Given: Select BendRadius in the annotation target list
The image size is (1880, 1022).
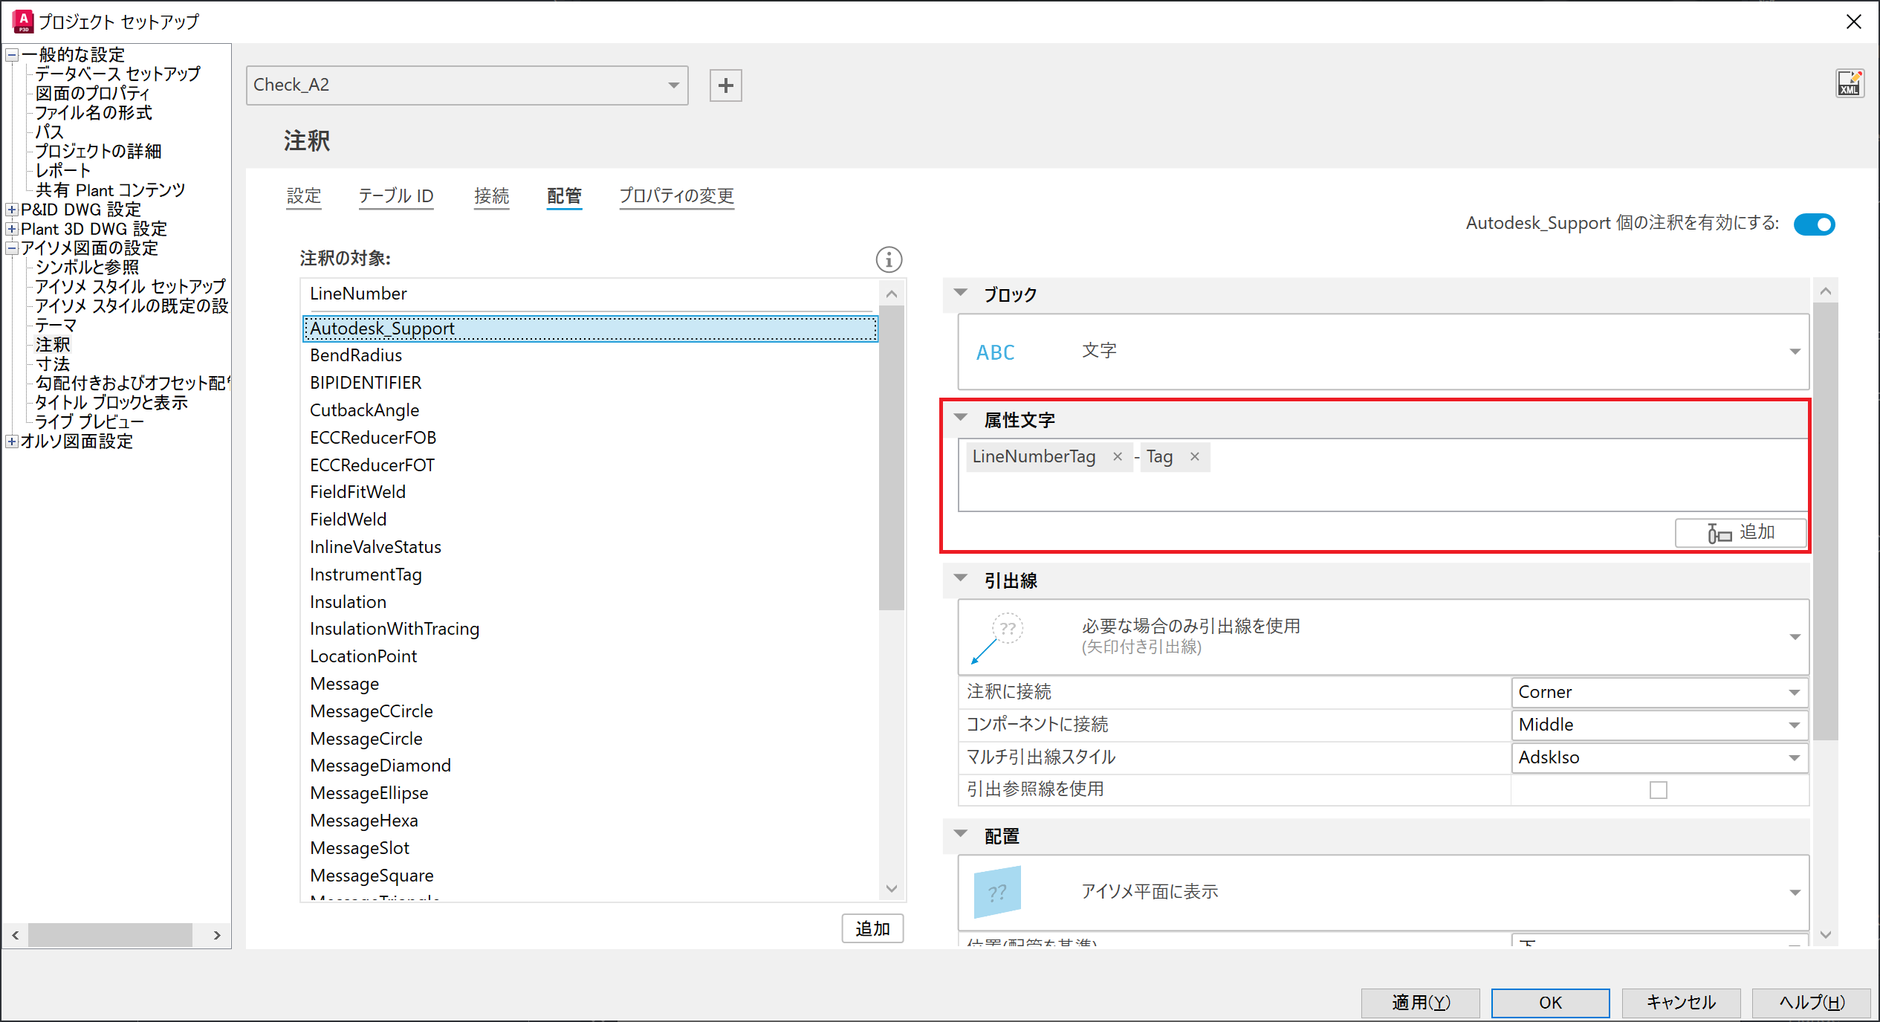Looking at the screenshot, I should [356, 355].
